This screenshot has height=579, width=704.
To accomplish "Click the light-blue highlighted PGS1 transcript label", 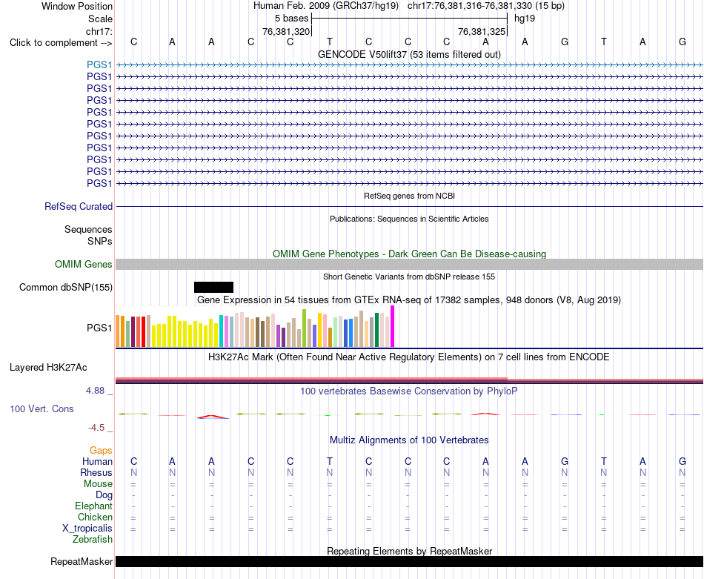I will coord(99,64).
